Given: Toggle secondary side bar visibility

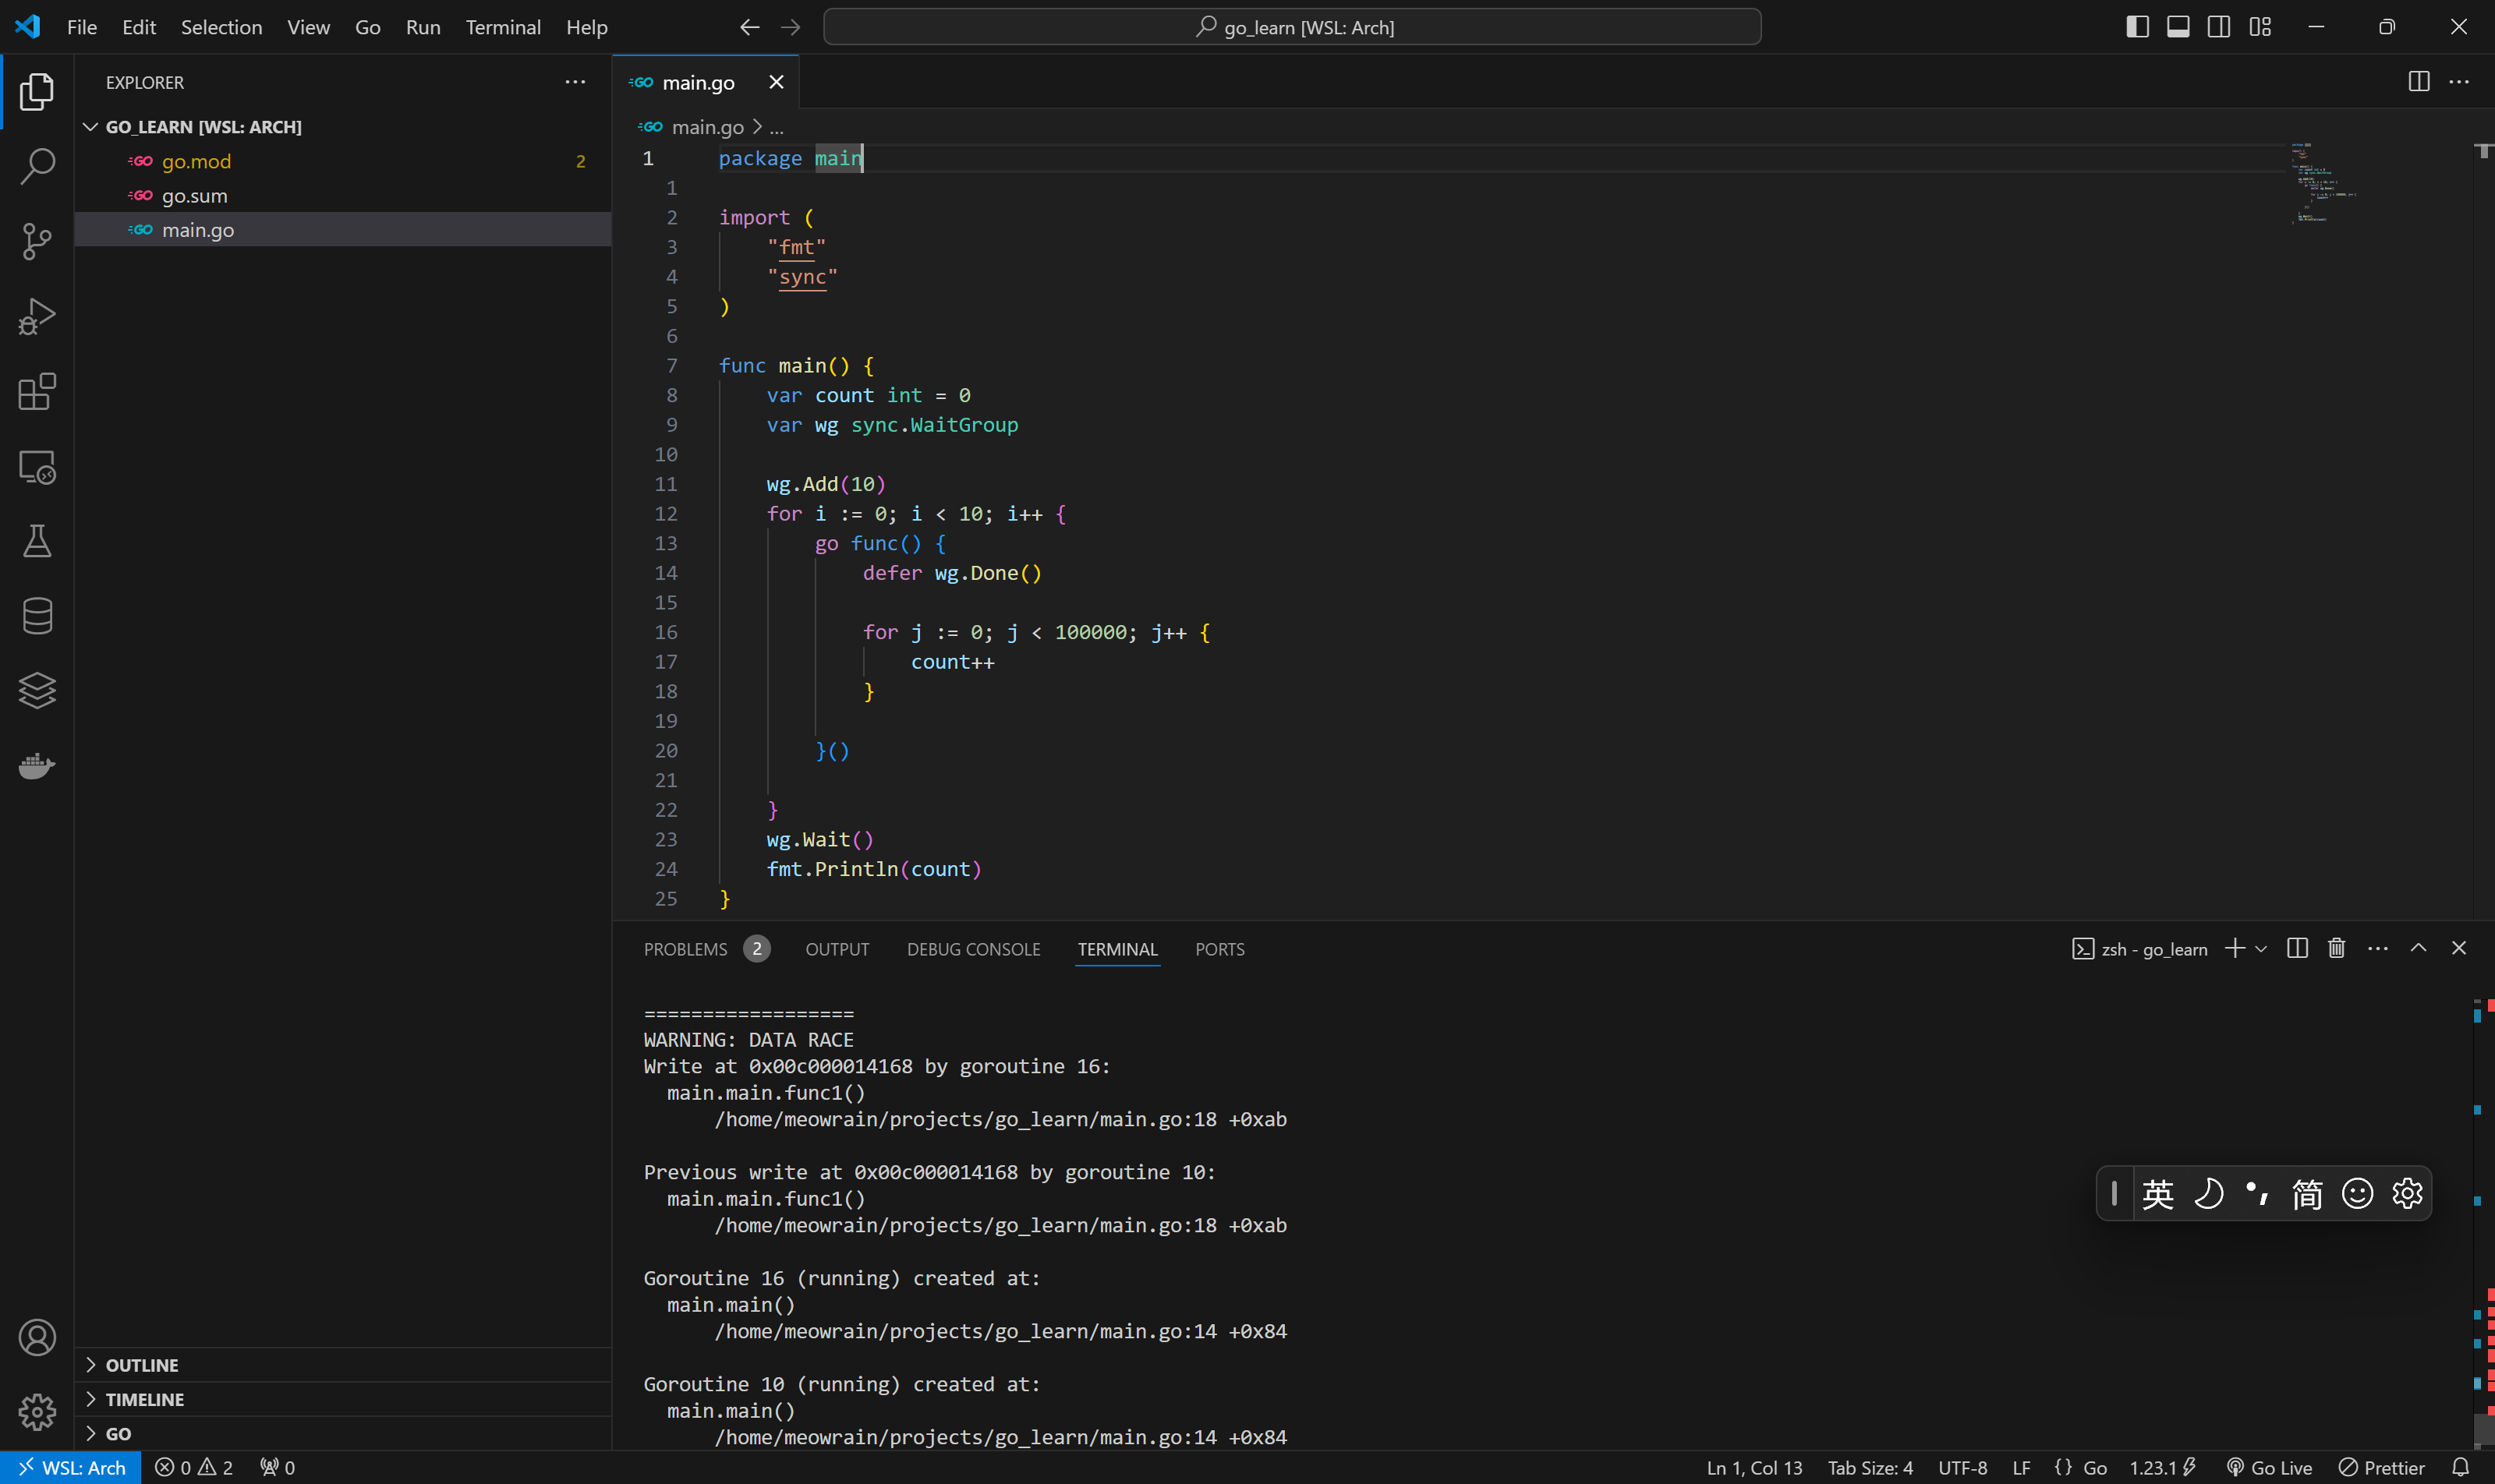Looking at the screenshot, I should [2219, 27].
